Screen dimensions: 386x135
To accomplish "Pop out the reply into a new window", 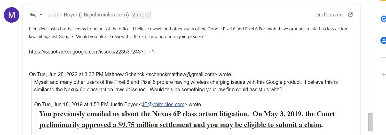I will 350,15.
